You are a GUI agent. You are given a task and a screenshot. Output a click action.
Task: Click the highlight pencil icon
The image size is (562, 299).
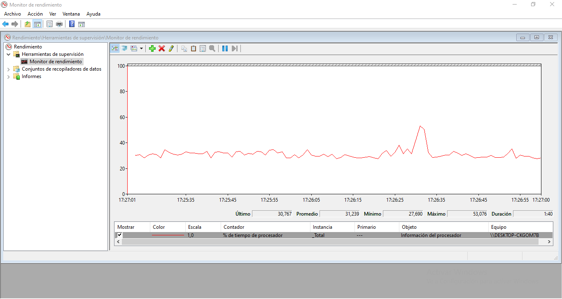pyautogui.click(x=171, y=48)
